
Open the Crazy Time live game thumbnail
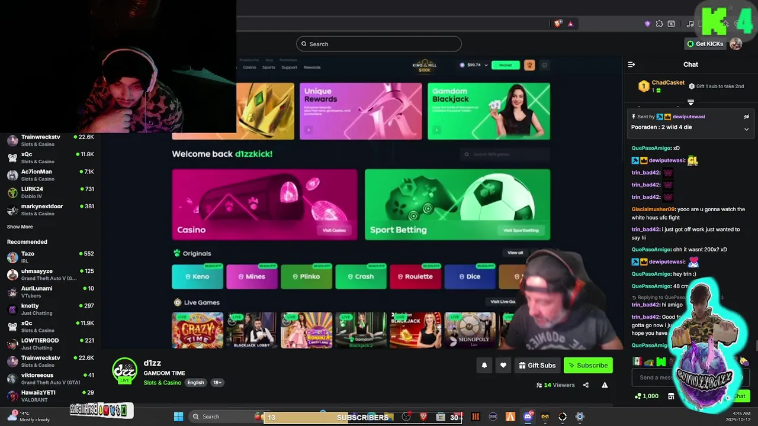pos(197,330)
